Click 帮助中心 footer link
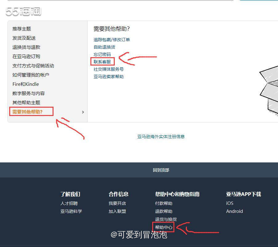 (164, 227)
